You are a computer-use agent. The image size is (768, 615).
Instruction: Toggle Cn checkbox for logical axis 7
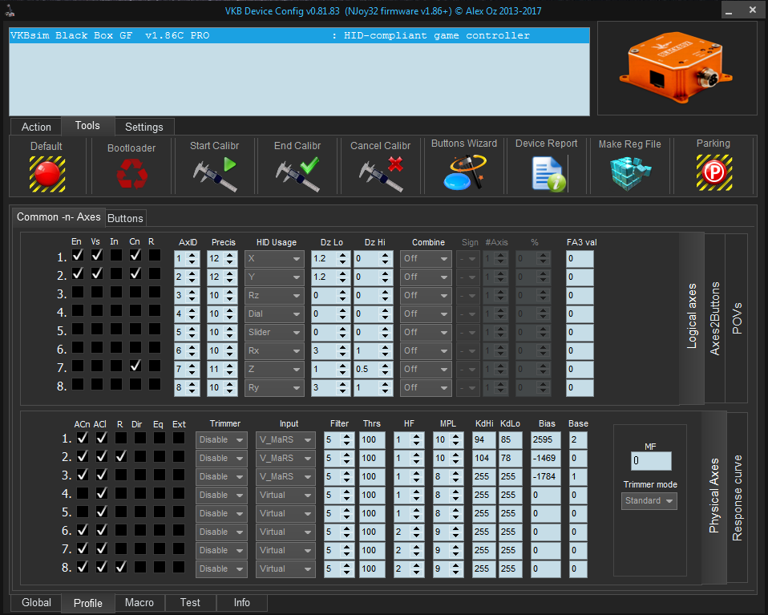pos(135,366)
